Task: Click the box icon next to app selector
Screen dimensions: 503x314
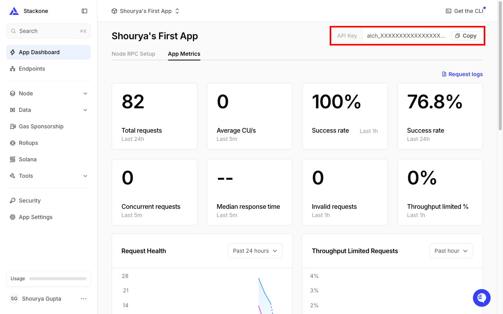Action: (114, 11)
